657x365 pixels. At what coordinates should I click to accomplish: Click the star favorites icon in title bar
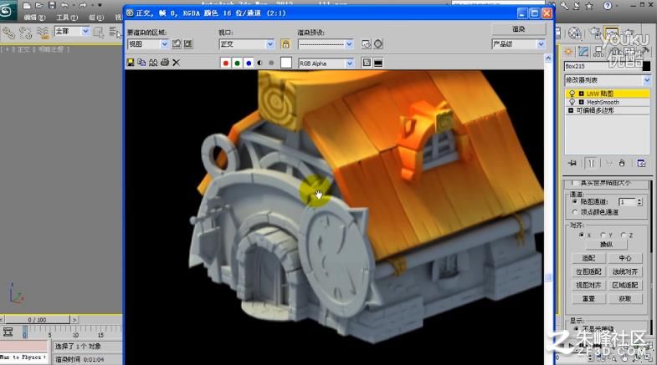[589, 6]
